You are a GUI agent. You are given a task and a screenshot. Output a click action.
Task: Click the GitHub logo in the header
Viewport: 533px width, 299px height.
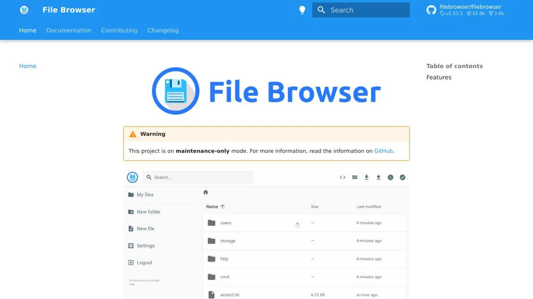[431, 10]
